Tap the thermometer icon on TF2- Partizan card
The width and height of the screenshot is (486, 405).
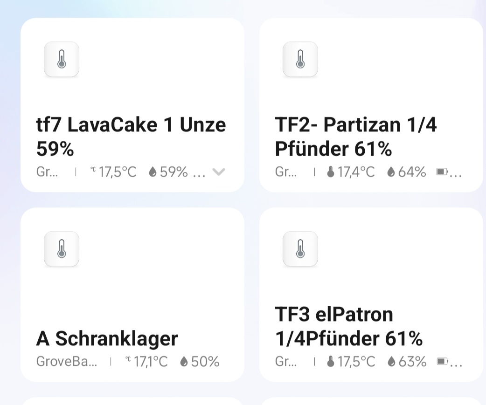point(300,60)
